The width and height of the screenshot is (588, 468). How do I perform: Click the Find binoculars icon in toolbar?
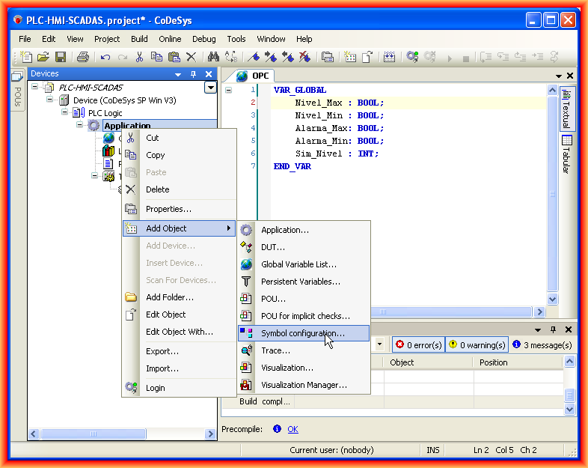[213, 57]
